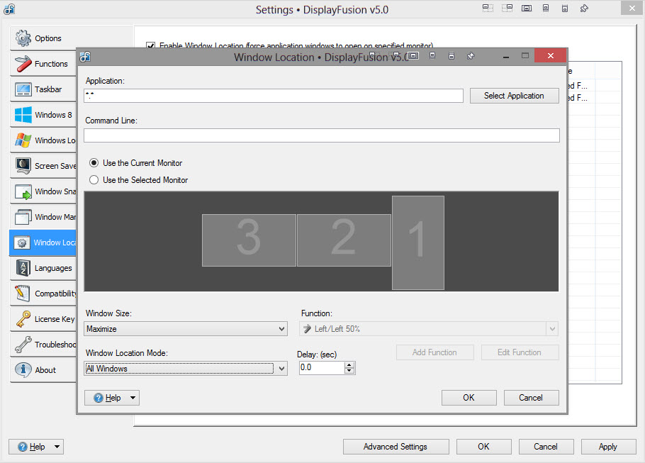Click the blue info About icon

point(23,370)
